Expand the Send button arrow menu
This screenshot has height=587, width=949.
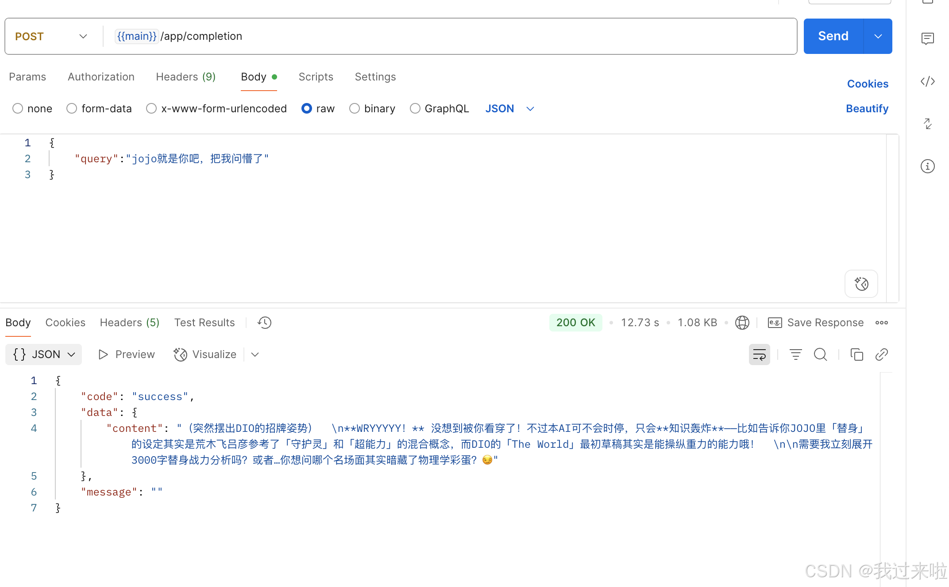[878, 36]
